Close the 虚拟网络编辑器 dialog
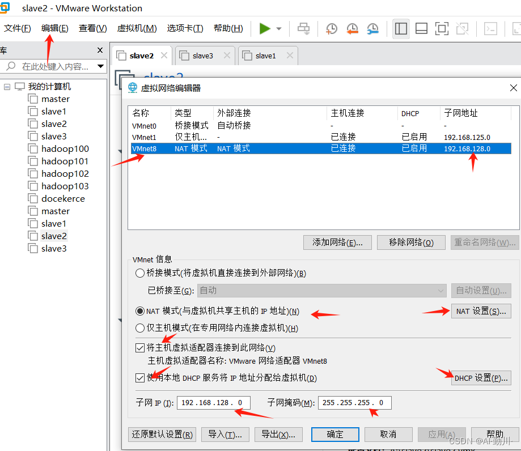Viewport: 521px width, 451px height. coord(514,88)
